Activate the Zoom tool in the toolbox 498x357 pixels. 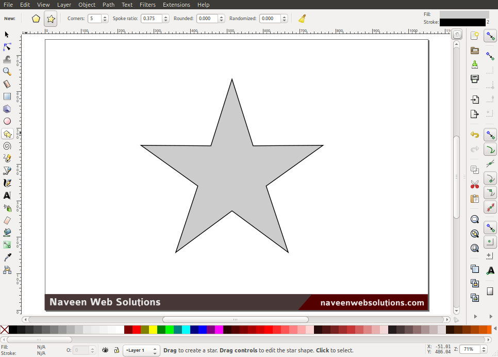(x=7, y=72)
